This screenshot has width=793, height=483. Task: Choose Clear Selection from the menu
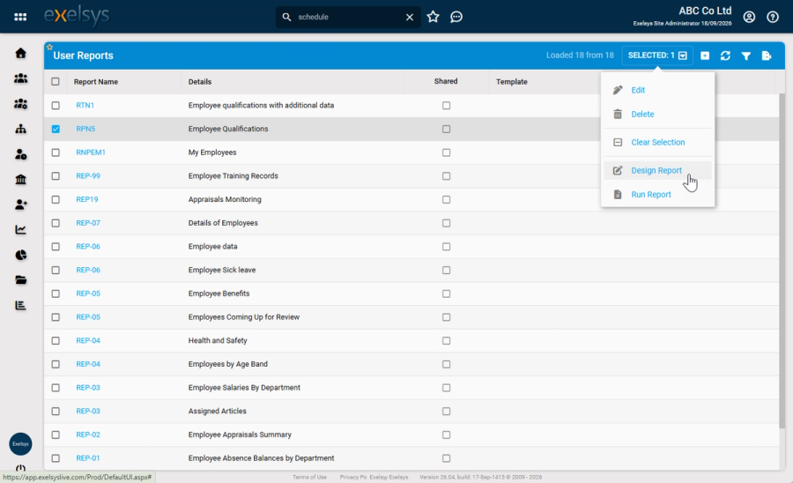(x=657, y=143)
